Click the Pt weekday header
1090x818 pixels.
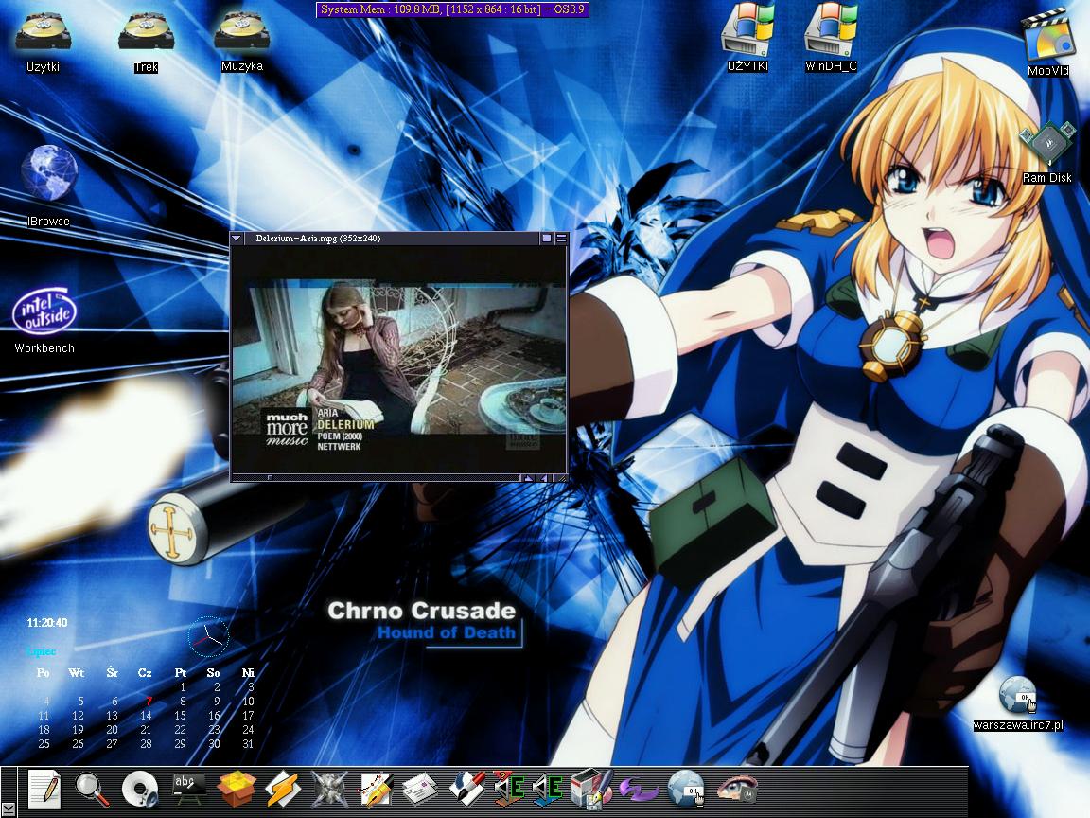click(x=181, y=672)
